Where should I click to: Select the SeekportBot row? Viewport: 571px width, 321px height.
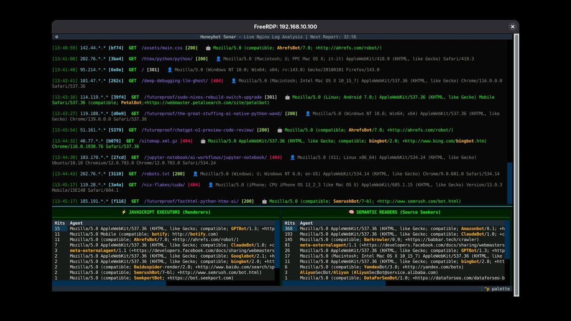pos(164,278)
